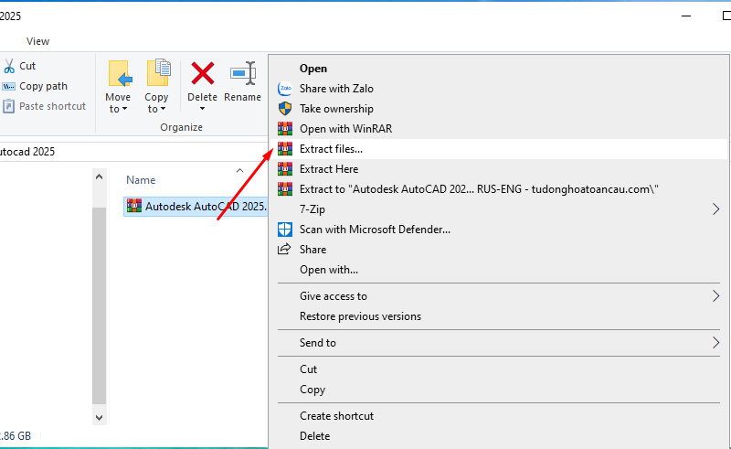731x449 pixels.
Task: Click the Copy to folder icon
Action: [x=158, y=73]
